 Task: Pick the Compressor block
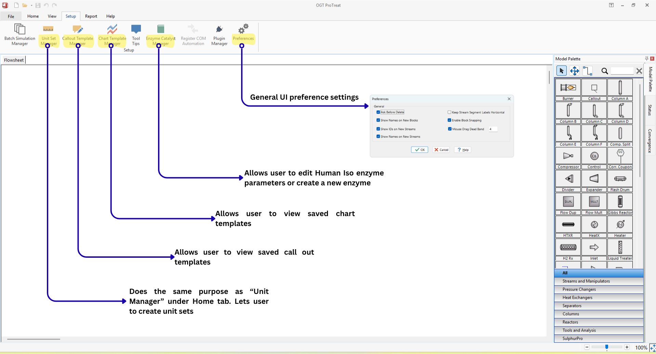pyautogui.click(x=568, y=158)
